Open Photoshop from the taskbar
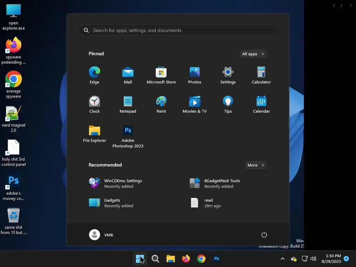The image size is (356, 267). click(217, 259)
